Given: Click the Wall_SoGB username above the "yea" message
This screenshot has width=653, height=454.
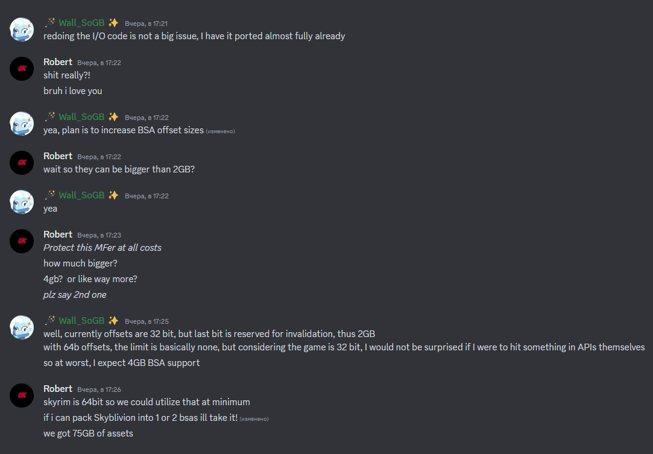Looking at the screenshot, I should coord(81,195).
